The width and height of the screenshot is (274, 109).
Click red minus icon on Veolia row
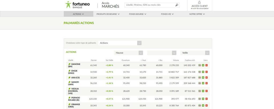pos(207,91)
